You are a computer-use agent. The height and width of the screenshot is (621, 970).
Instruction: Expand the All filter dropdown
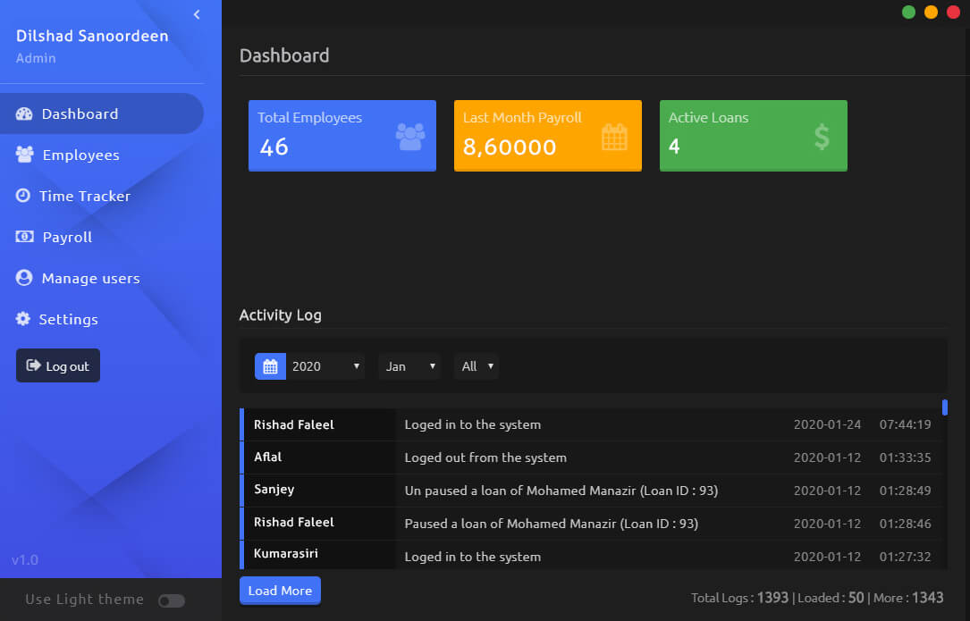click(x=477, y=366)
